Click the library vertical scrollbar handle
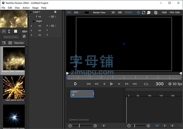This screenshot has height=129, width=183. 26,51
